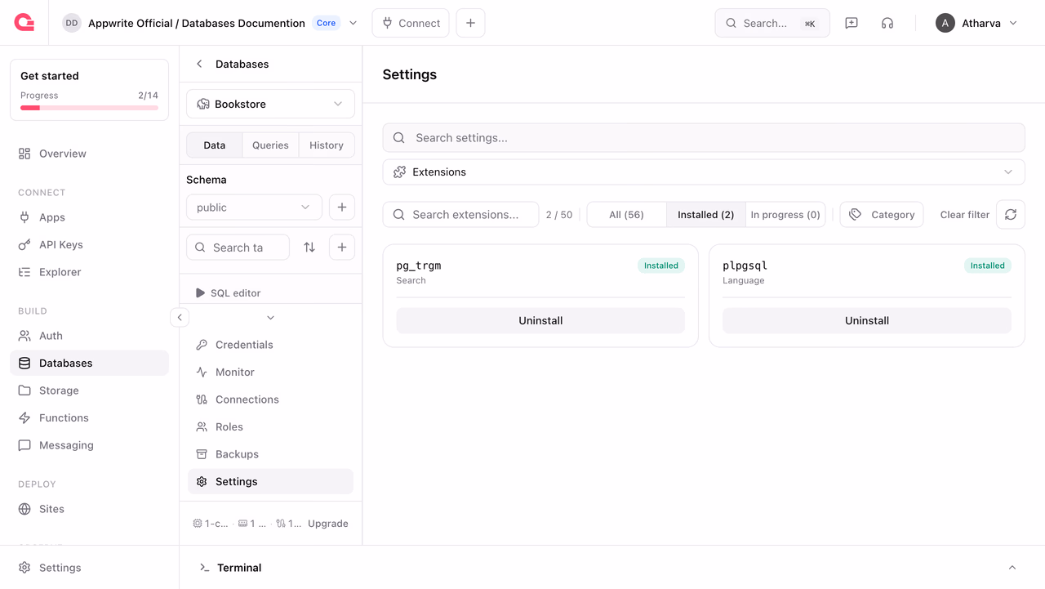Click the Appwrite logo icon
The image size is (1045, 589).
[x=24, y=23]
